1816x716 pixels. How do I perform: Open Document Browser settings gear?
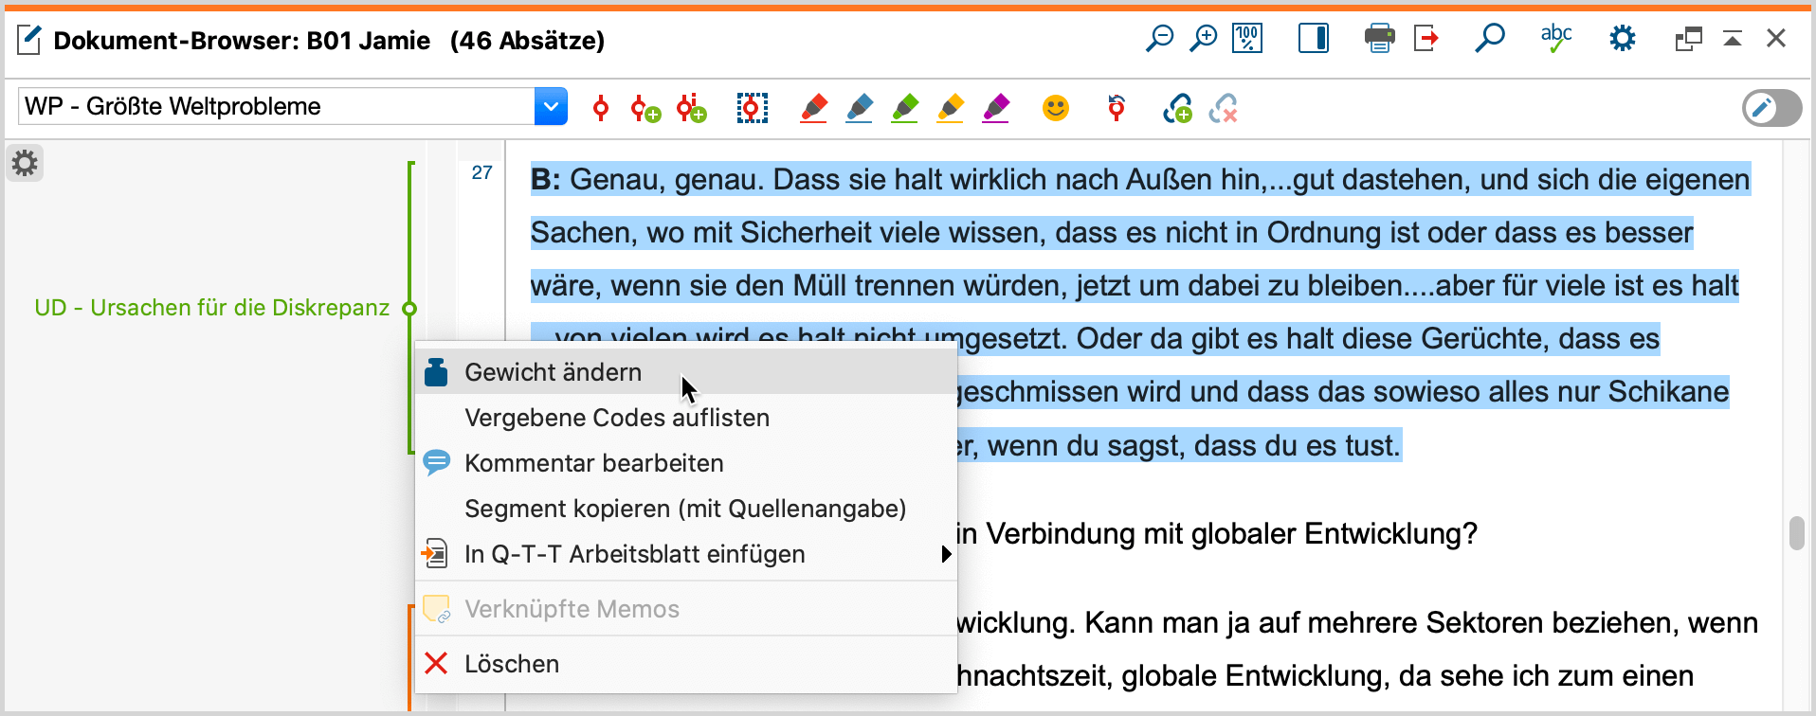(1623, 39)
